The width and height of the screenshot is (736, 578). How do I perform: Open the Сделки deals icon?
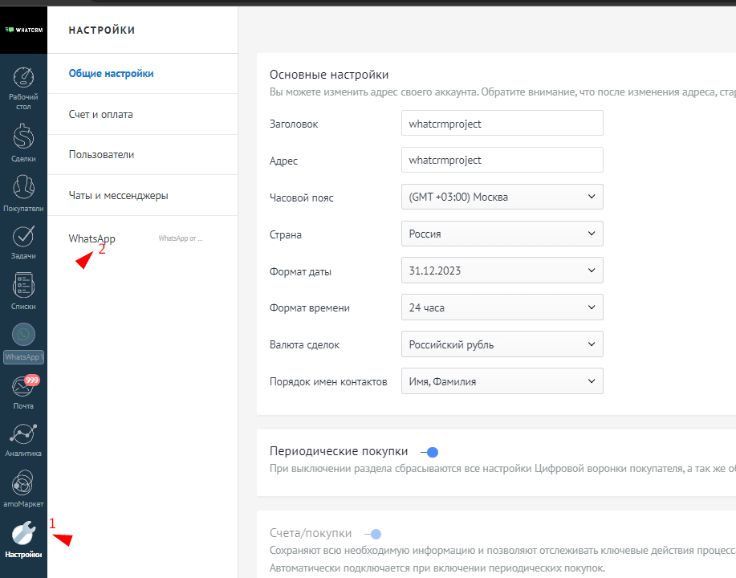point(23,136)
